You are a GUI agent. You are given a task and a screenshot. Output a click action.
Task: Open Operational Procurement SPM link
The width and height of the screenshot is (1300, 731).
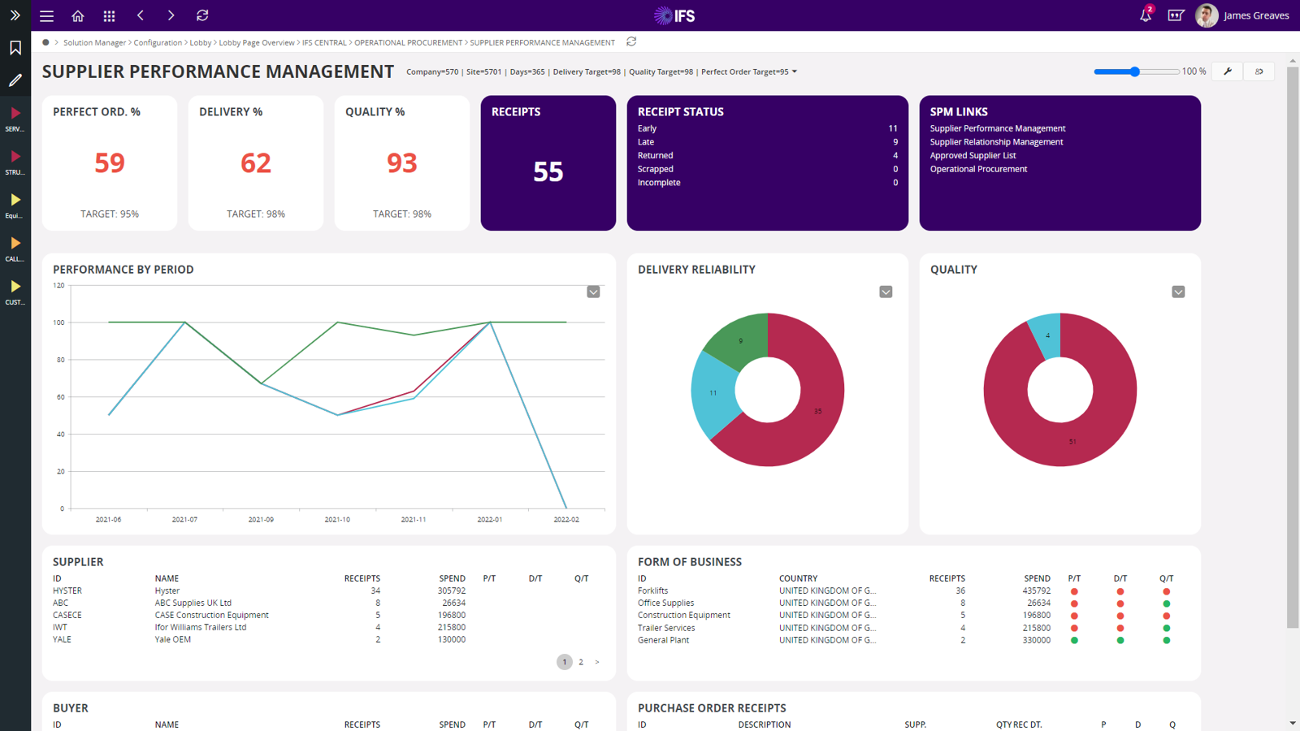[978, 169]
